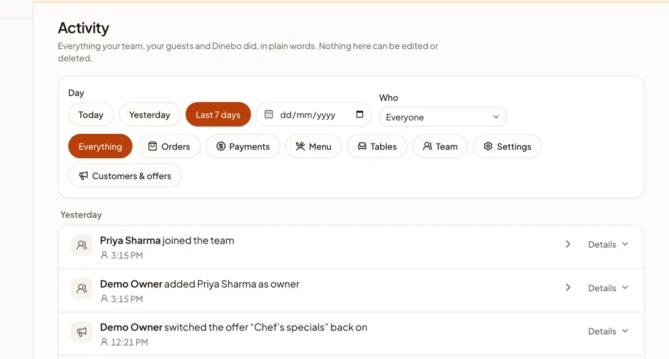Click 'Priya Sharma joined the team' text
Viewport: 669px width, 359px height.
(x=167, y=241)
